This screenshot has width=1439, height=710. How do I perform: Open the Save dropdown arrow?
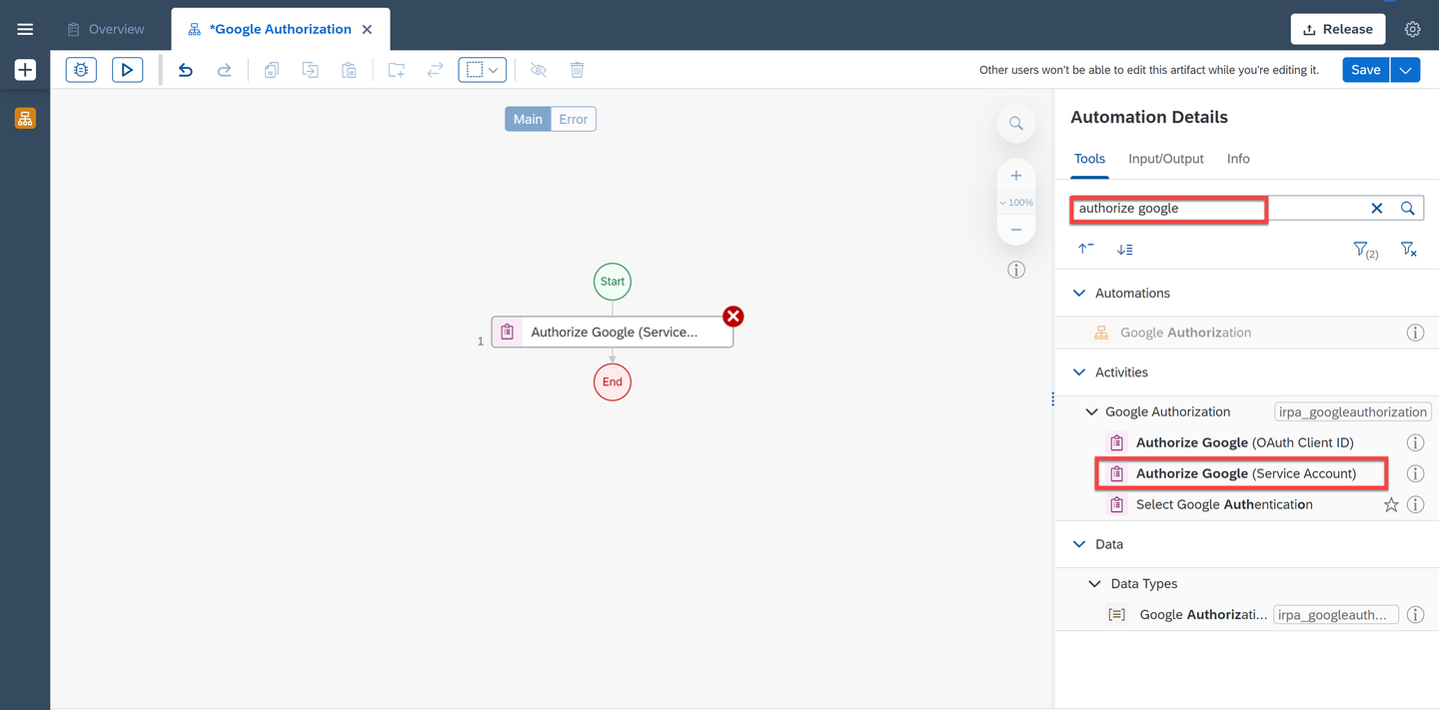coord(1406,70)
